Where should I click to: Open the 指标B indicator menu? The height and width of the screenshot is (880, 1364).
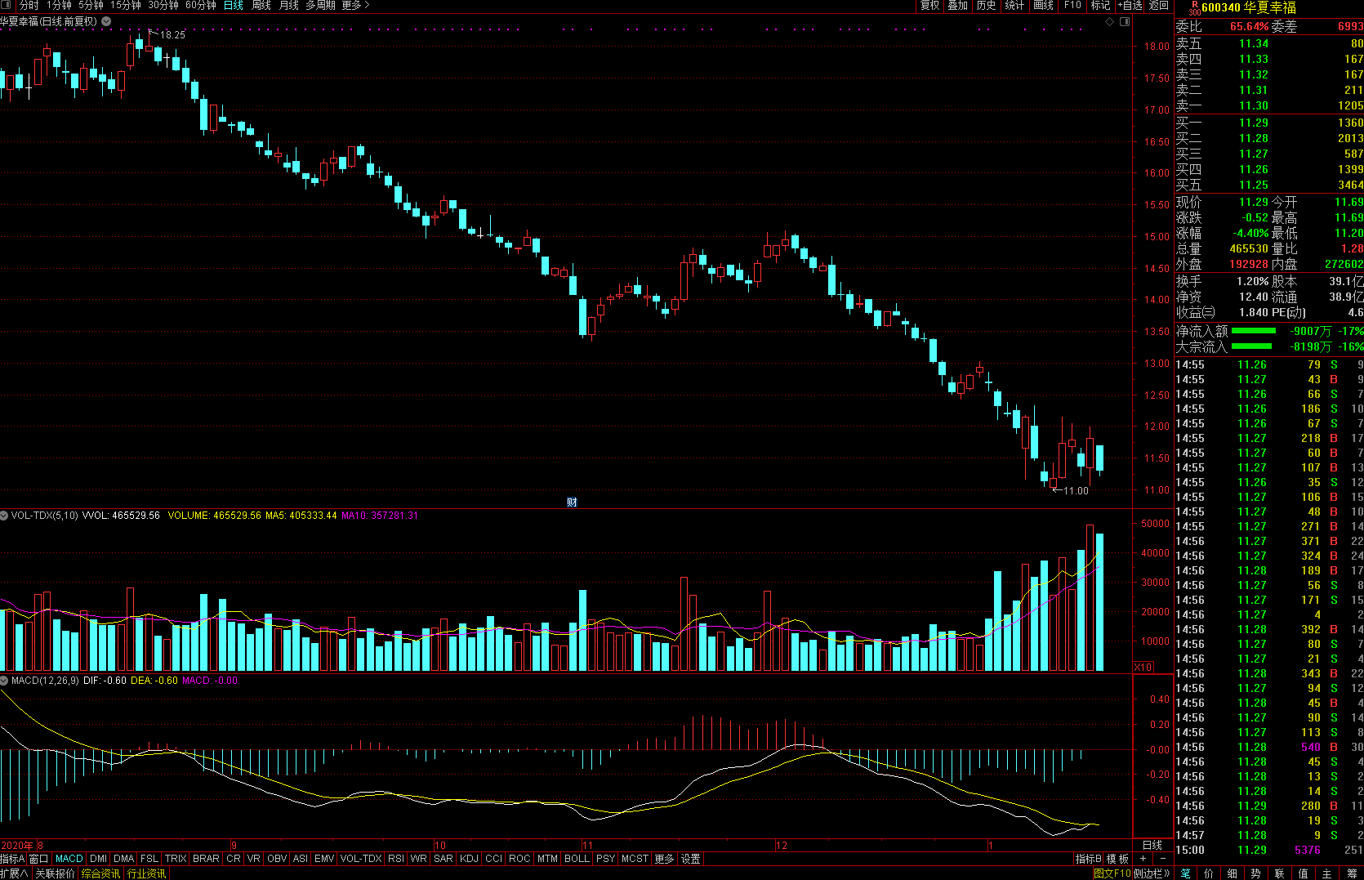(1089, 859)
